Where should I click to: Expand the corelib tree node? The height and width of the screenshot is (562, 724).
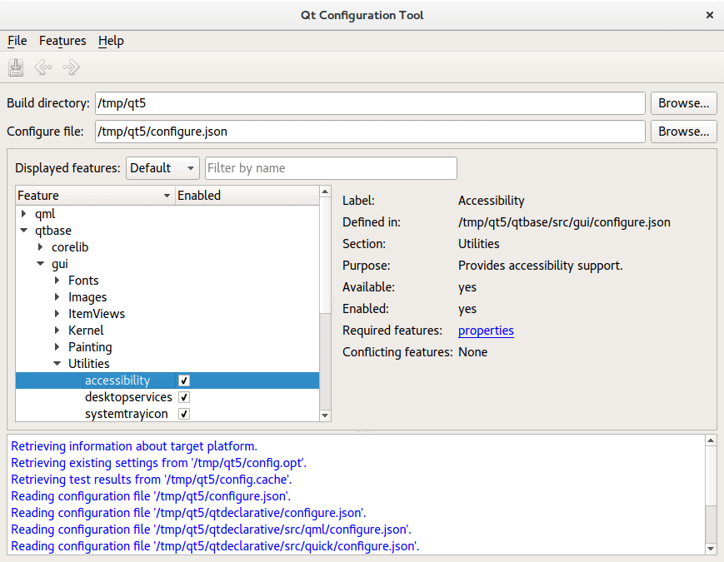[x=41, y=247]
